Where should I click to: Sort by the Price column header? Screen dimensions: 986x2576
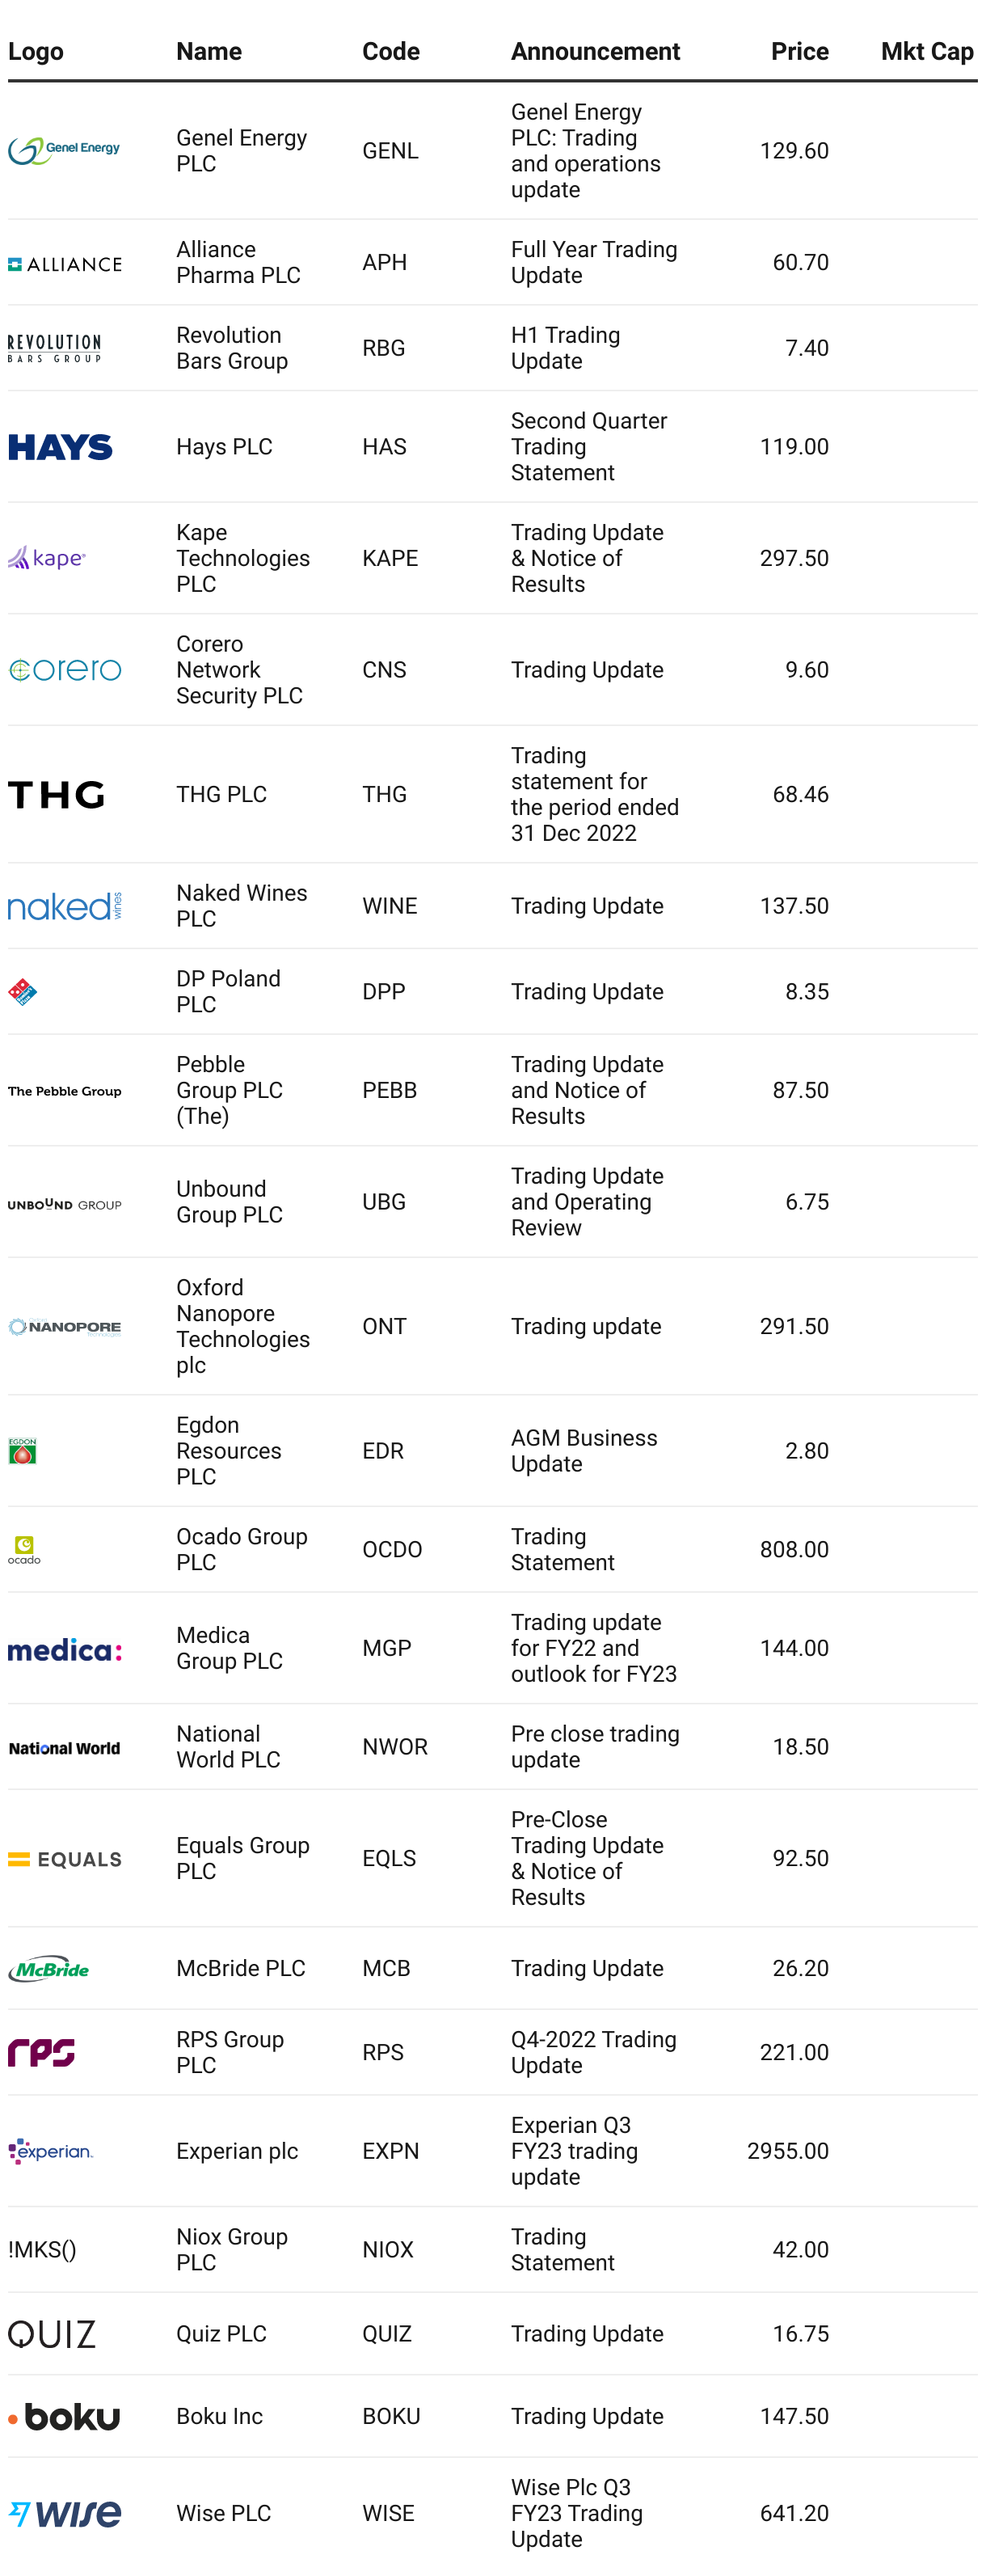(x=799, y=51)
